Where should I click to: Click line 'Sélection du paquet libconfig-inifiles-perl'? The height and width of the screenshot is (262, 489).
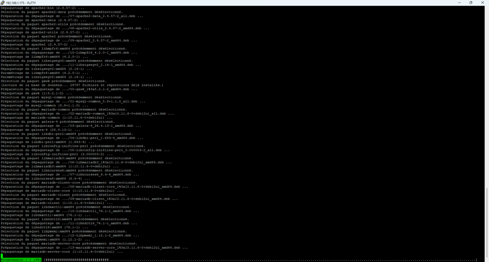pos(73,146)
